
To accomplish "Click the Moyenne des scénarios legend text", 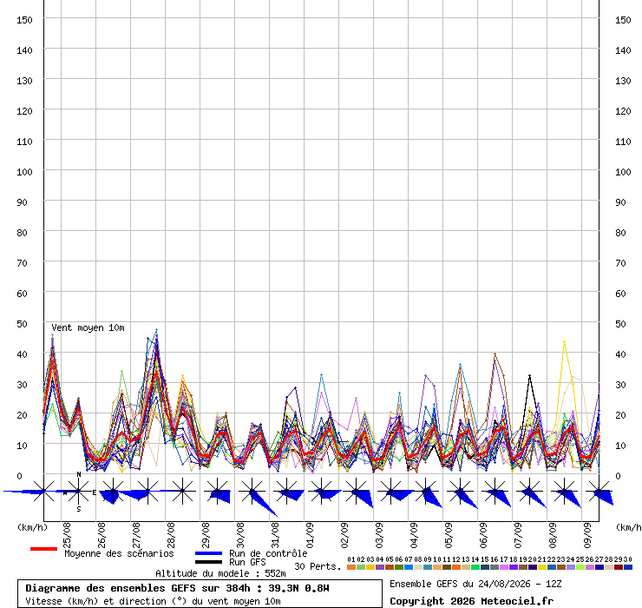I will [119, 553].
